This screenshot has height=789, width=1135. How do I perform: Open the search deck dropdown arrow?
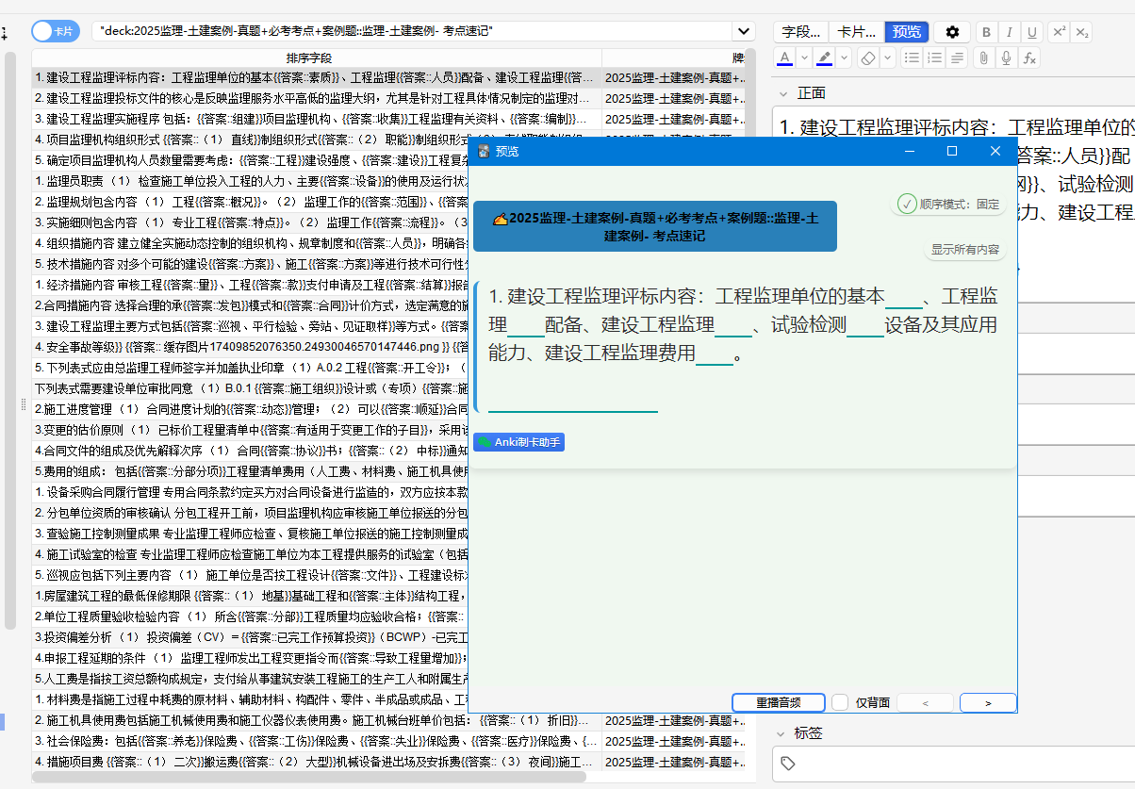[744, 31]
